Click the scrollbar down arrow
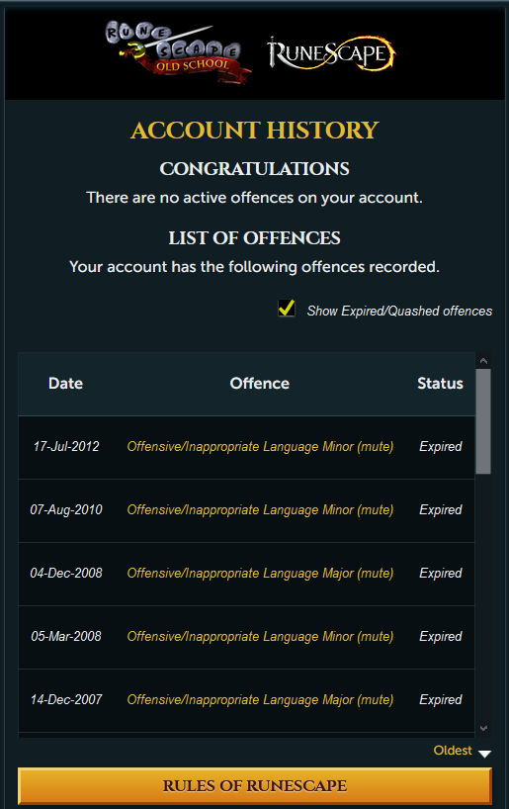The width and height of the screenshot is (509, 809). tap(483, 728)
